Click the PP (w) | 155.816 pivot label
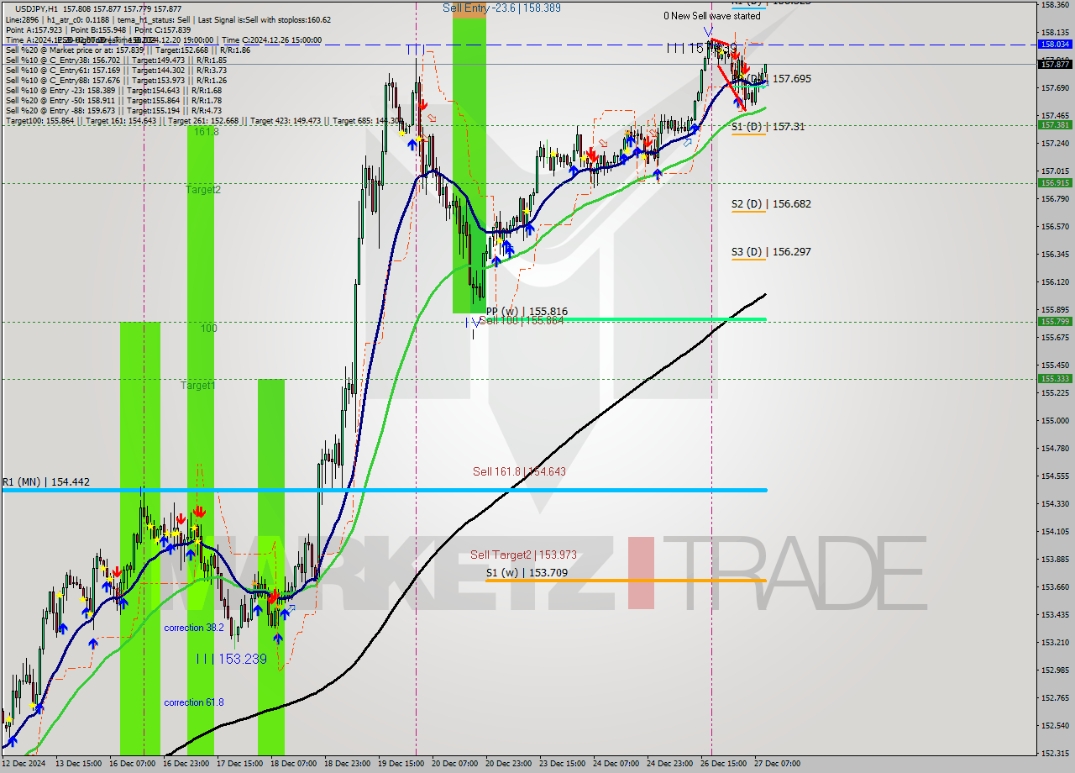 pyautogui.click(x=527, y=312)
